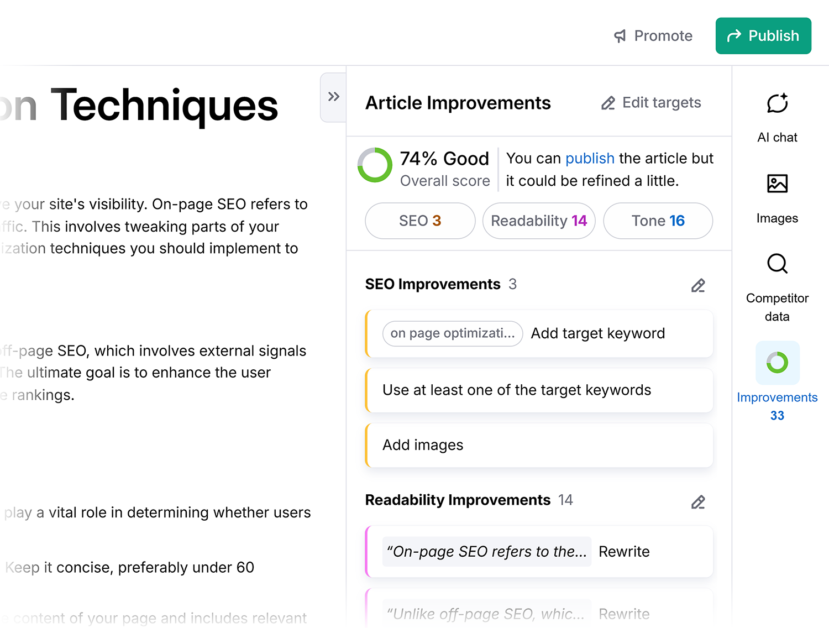Viewport: 829px width, 628px height.
Task: Click the Promote button
Action: [653, 36]
